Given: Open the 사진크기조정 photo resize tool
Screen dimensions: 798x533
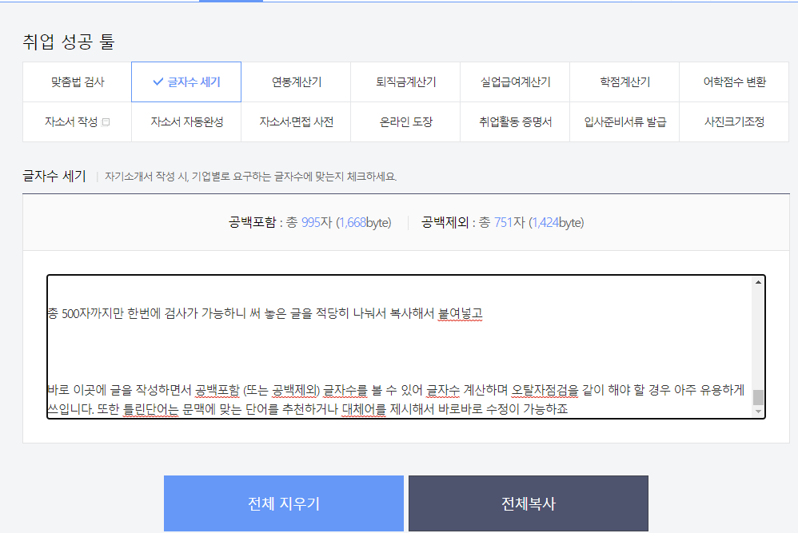Looking at the screenshot, I should coord(733,121).
